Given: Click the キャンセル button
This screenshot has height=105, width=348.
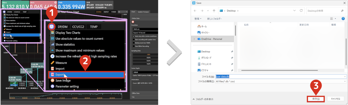Looking at the screenshot, I should click(x=336, y=99).
